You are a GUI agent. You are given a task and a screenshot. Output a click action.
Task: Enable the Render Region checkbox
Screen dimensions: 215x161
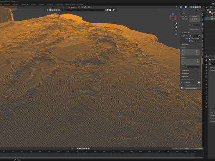189,29
